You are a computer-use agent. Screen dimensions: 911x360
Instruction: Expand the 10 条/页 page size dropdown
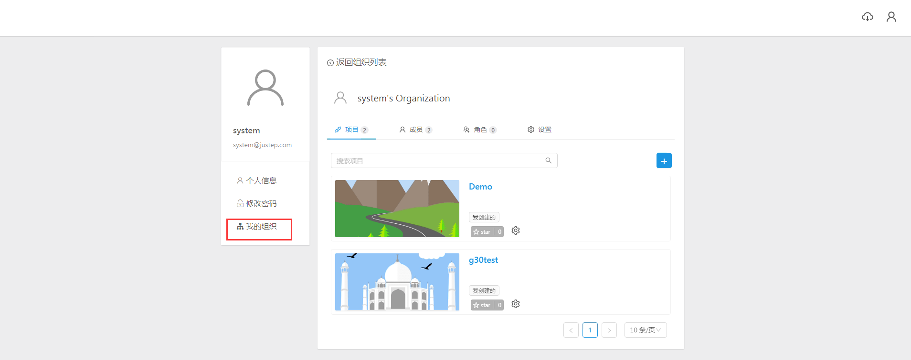click(646, 330)
